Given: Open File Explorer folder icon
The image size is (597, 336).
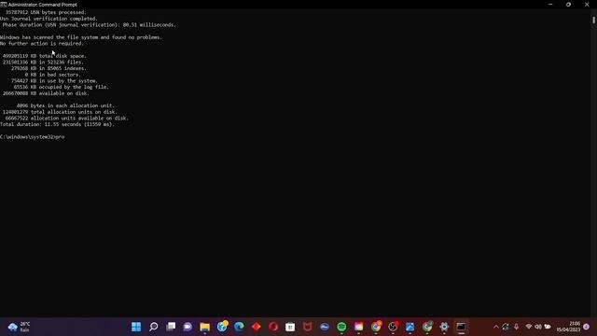Looking at the screenshot, I should (x=205, y=327).
